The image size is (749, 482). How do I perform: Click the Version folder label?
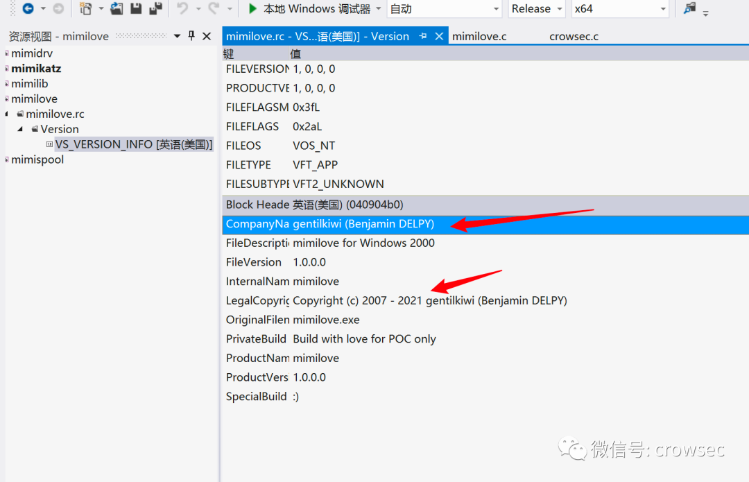tap(60, 129)
